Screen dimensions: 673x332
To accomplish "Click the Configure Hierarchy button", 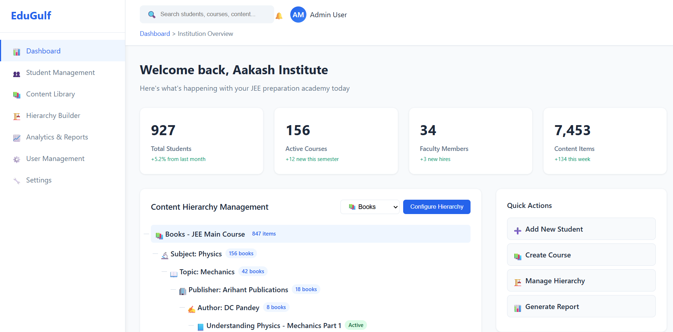I will point(436,207).
